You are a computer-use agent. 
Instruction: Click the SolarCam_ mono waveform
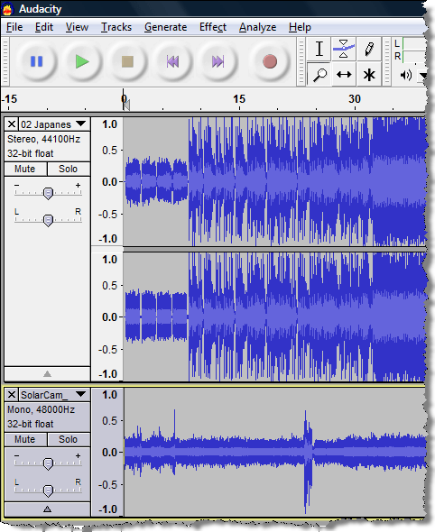pyautogui.click(x=274, y=452)
